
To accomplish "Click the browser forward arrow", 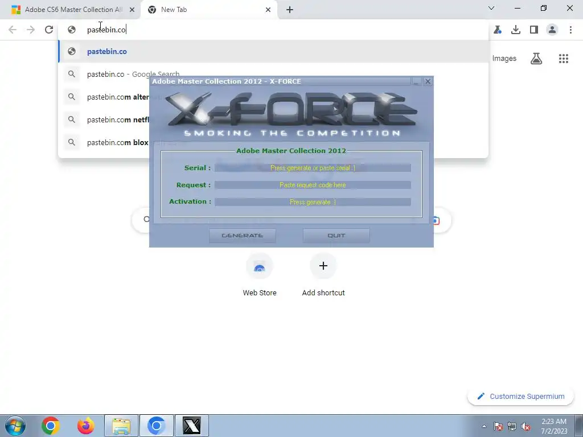I will [31, 30].
